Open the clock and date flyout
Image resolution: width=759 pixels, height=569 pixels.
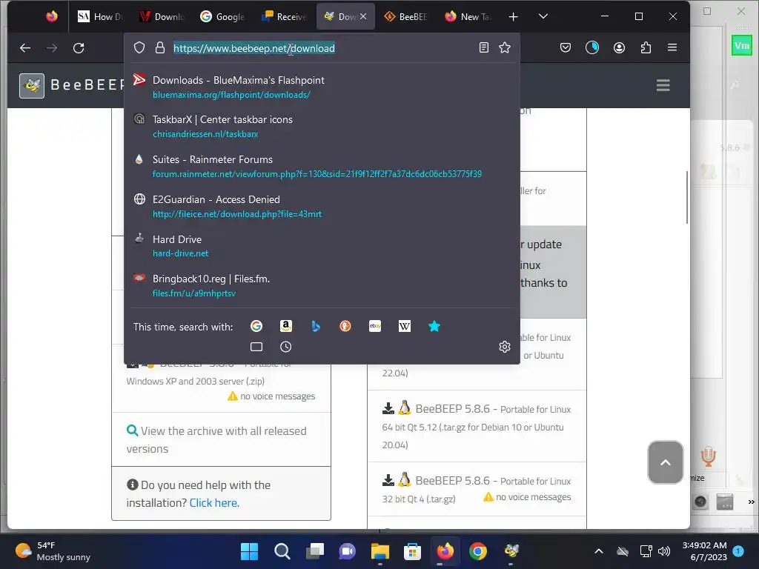(704, 551)
